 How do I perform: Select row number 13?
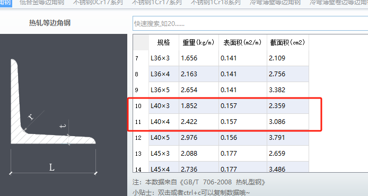click(x=141, y=154)
